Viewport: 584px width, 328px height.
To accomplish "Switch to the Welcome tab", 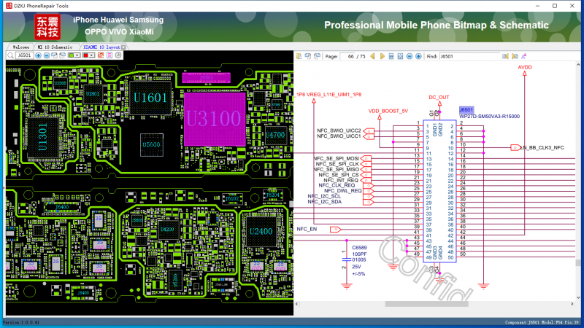I will point(20,47).
